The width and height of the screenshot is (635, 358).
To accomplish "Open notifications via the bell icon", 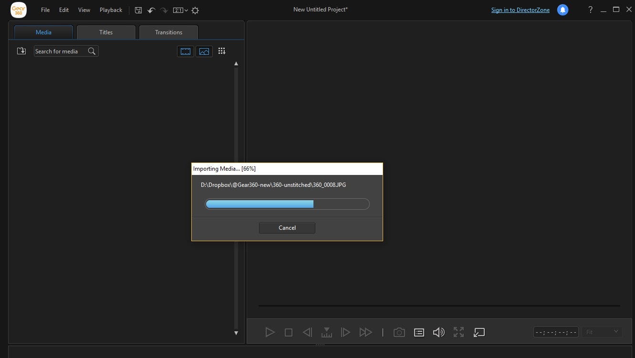I will click(563, 10).
